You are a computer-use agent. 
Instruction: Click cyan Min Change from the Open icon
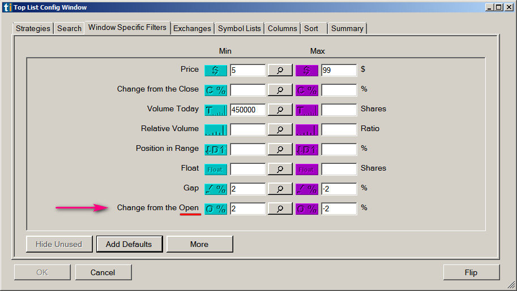(x=216, y=209)
